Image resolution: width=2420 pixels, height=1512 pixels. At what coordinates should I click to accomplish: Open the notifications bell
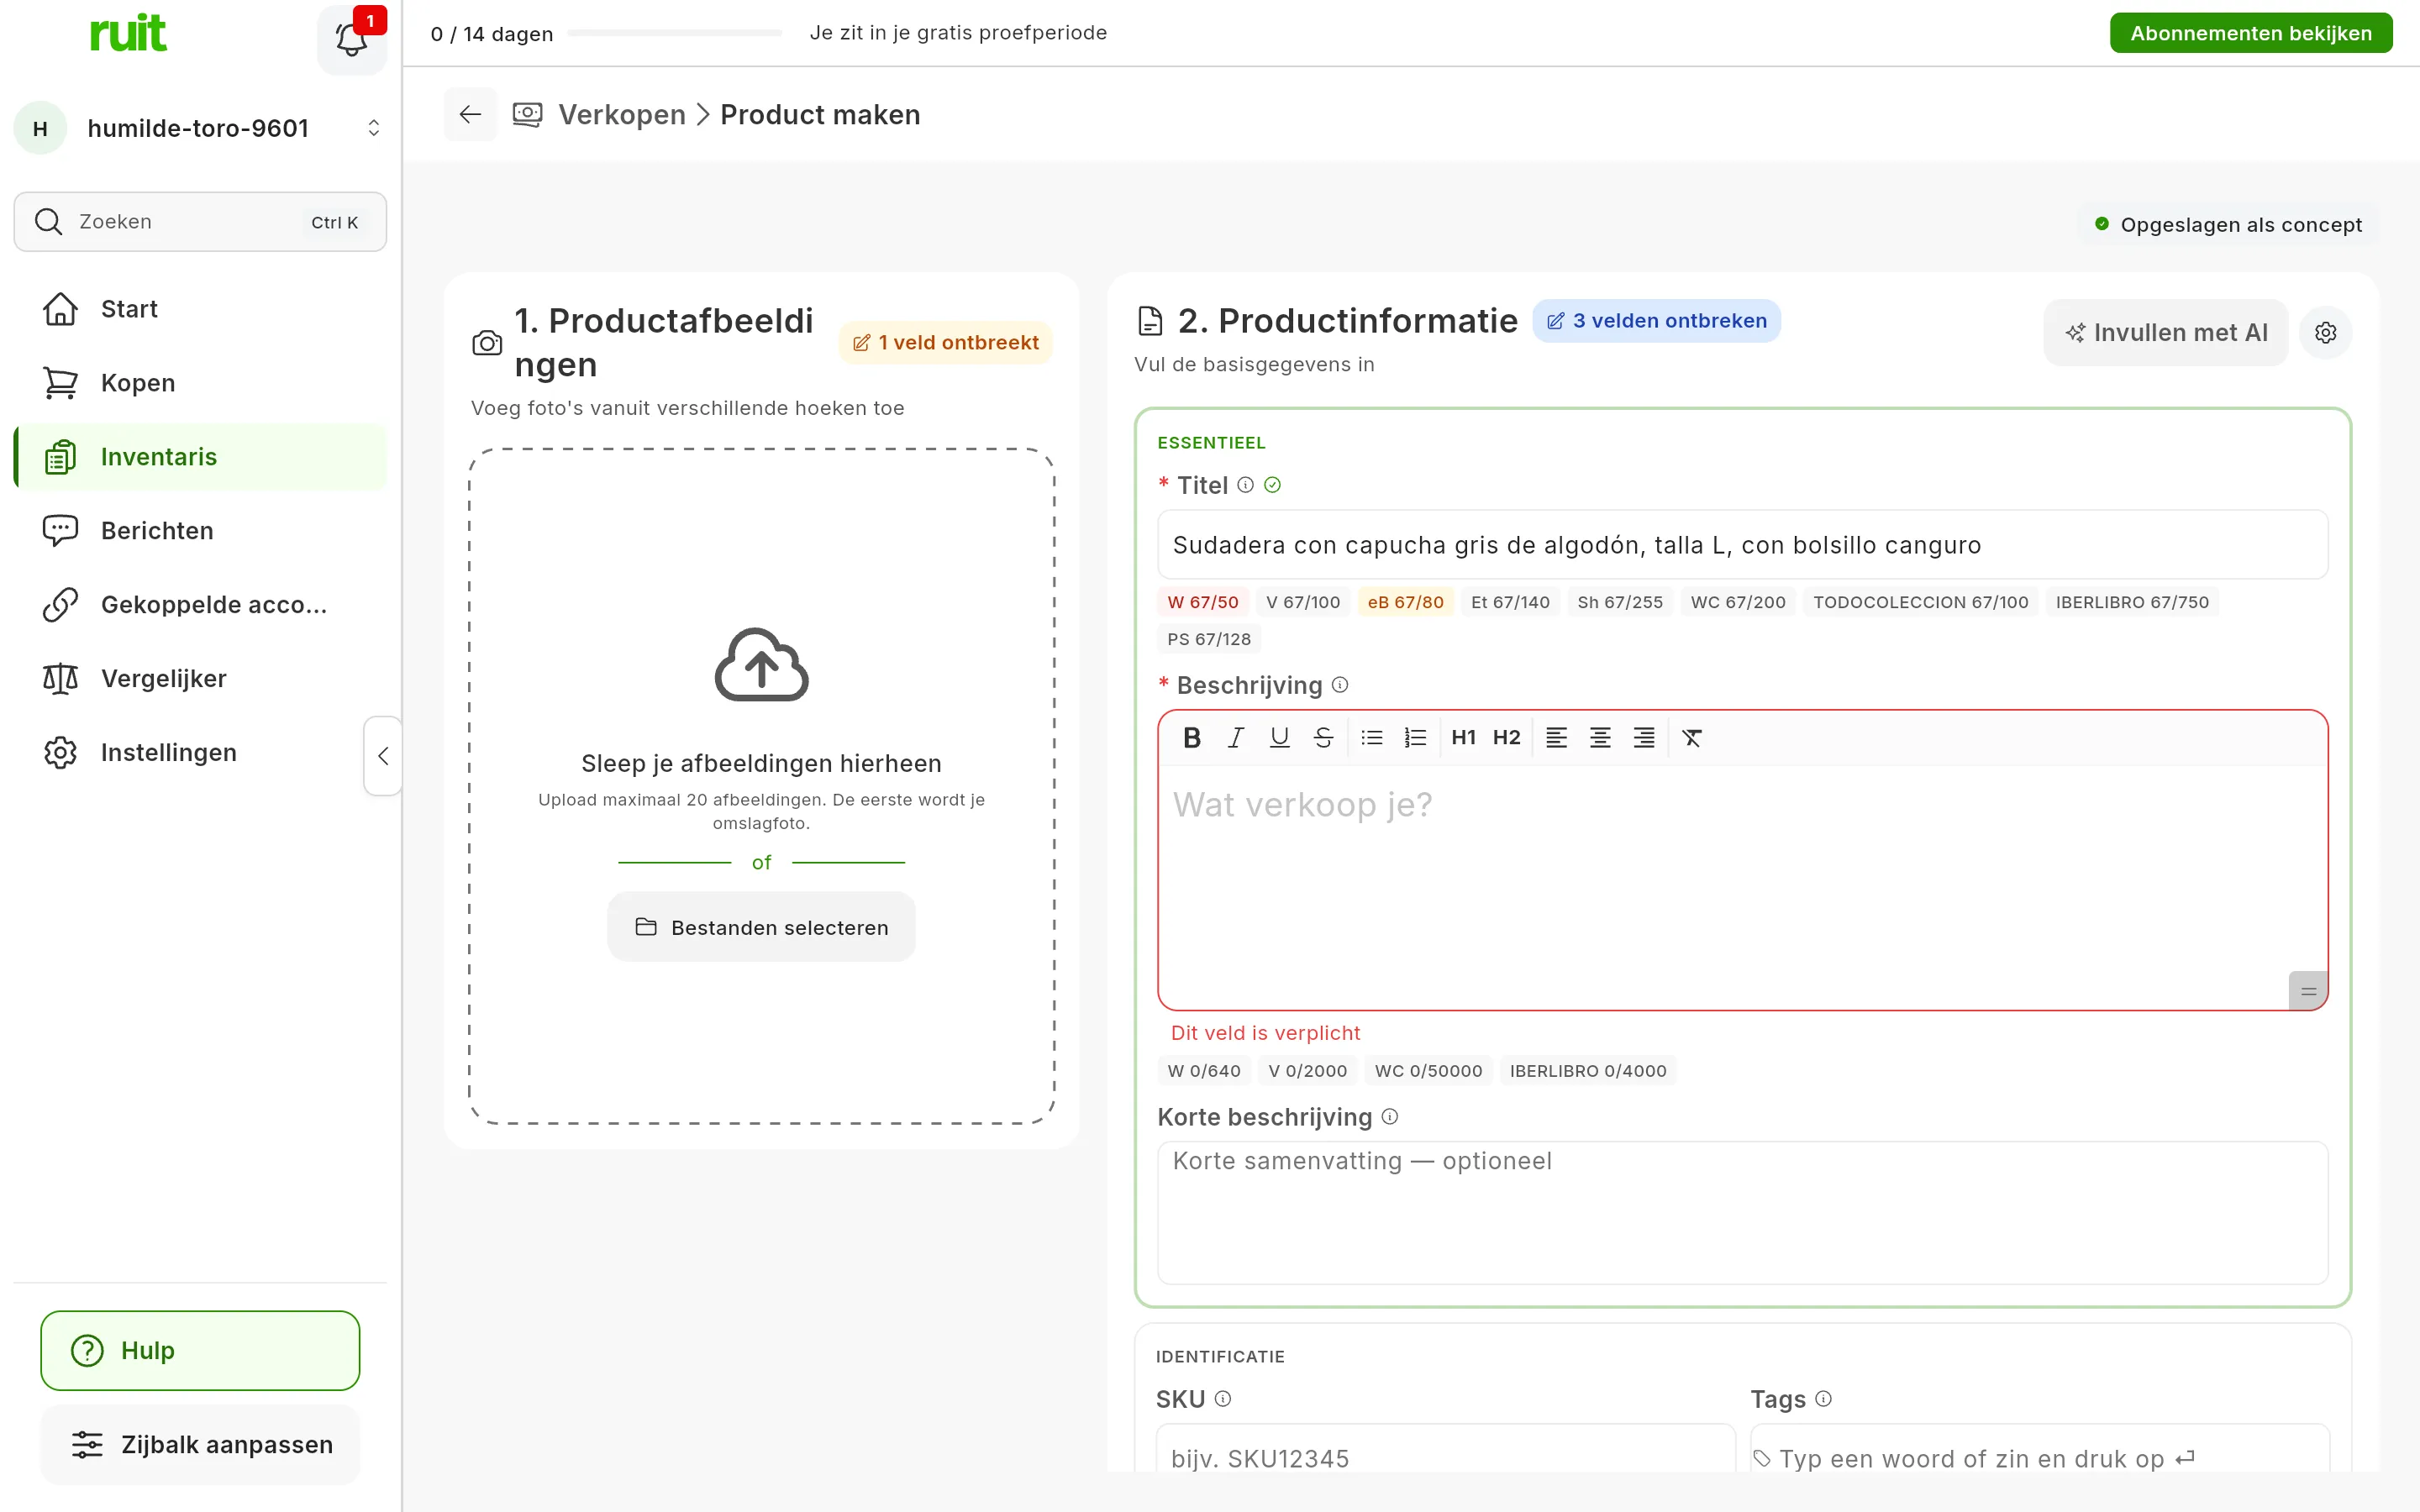click(352, 39)
